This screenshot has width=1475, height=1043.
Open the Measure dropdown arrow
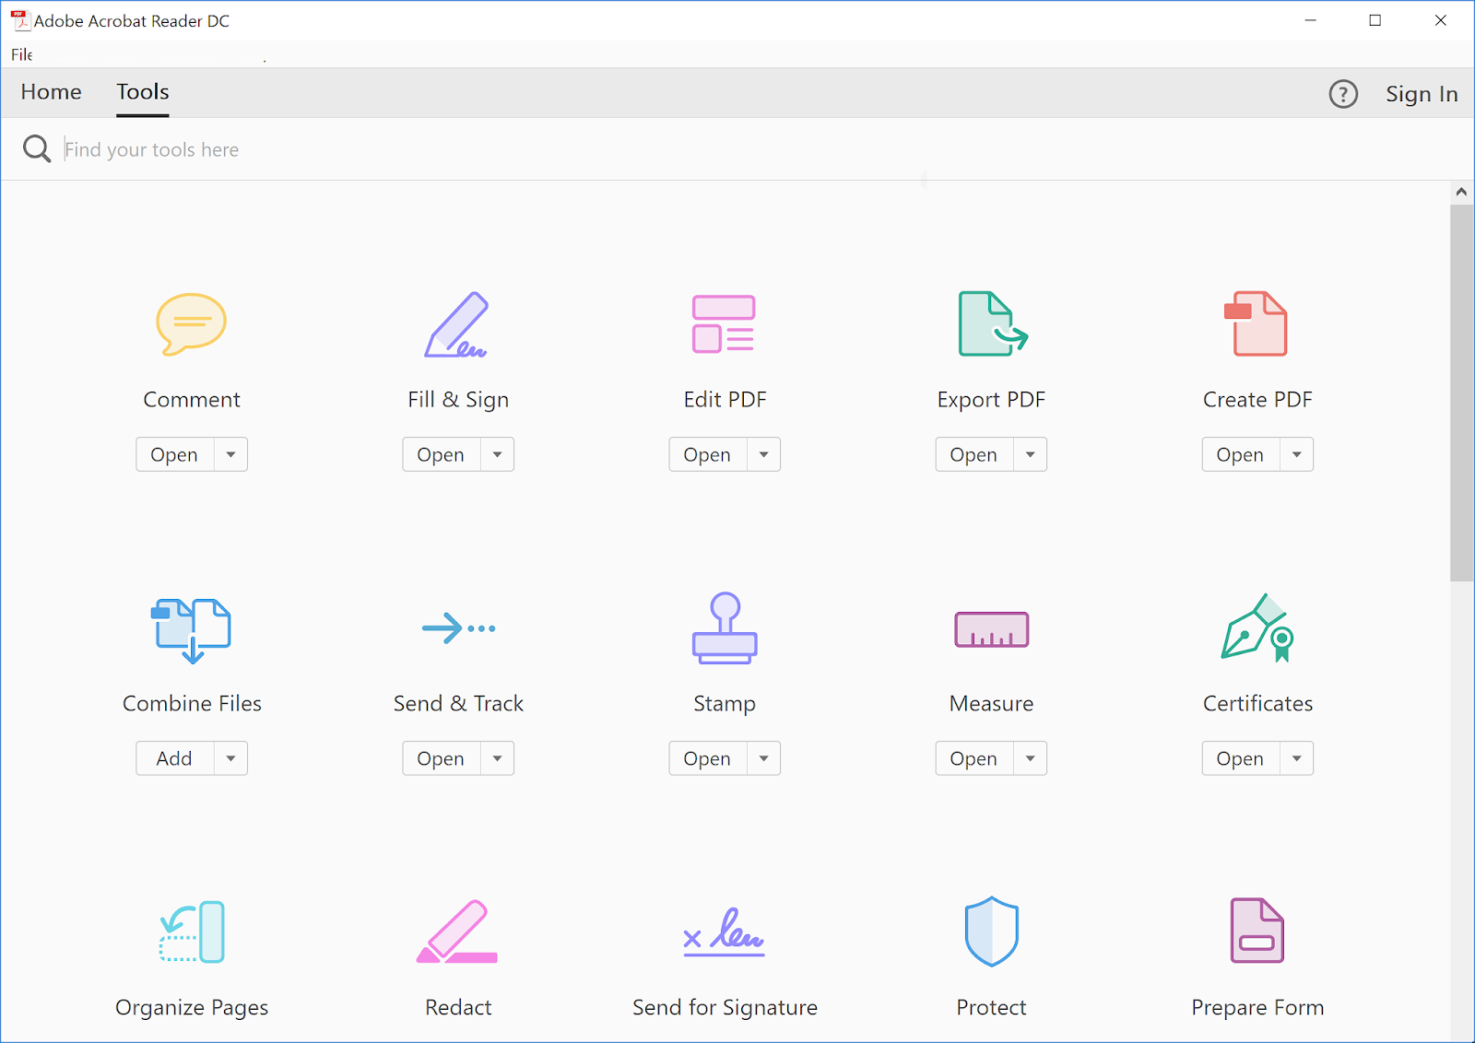tap(1031, 758)
